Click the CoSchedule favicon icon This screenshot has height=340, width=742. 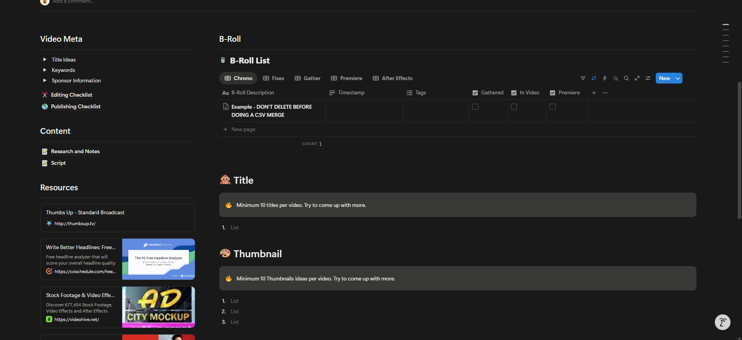click(x=49, y=271)
